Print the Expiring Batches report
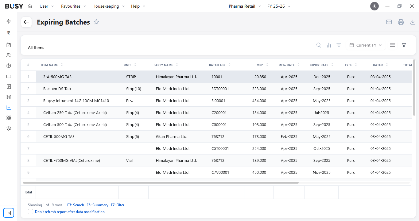 point(401,22)
